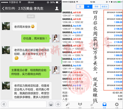Open trade row 1294.87 → 1292.87
The width and height of the screenshot is (123, 109).
92,14
